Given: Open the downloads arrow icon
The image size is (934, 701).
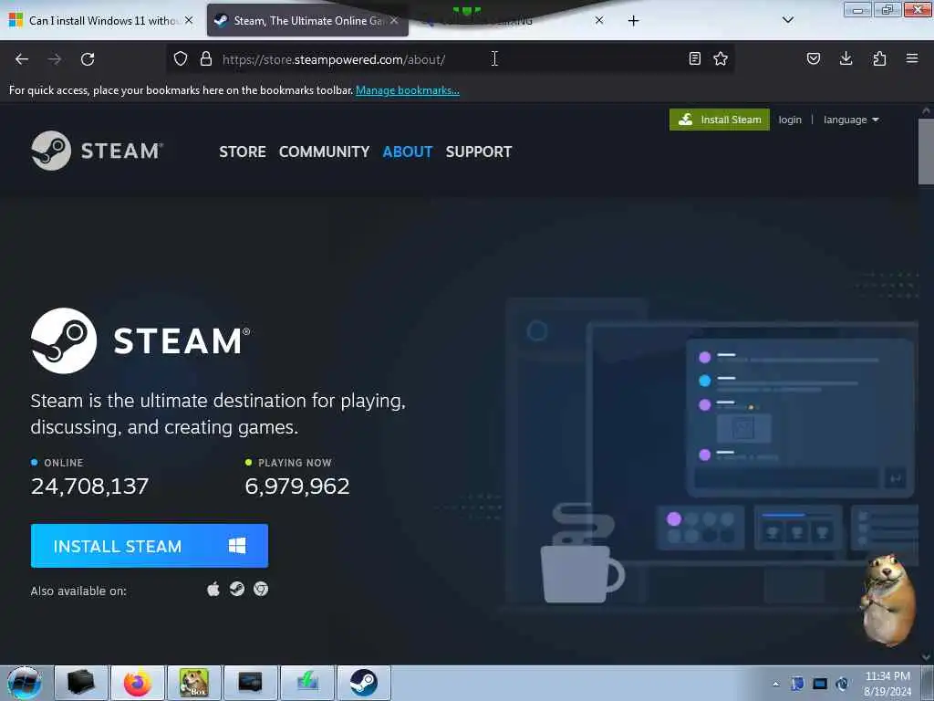Looking at the screenshot, I should (x=846, y=58).
